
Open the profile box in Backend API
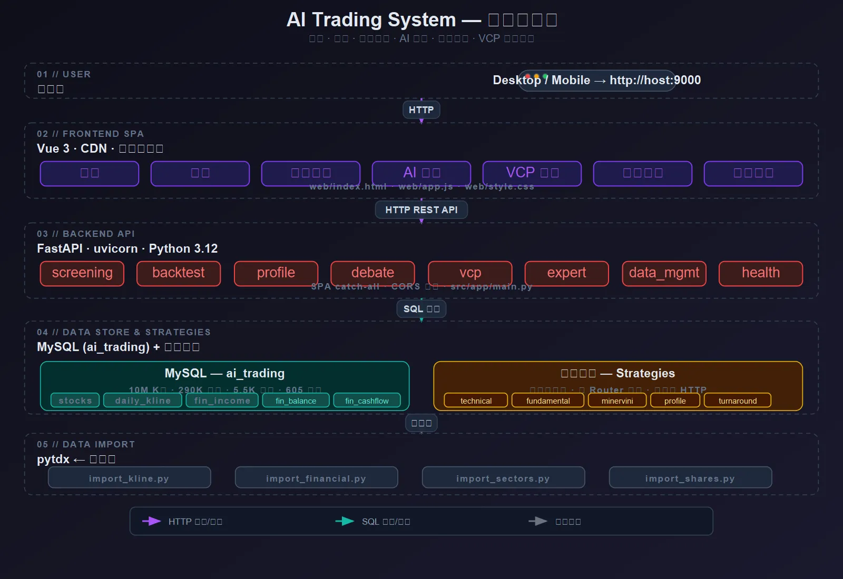276,273
